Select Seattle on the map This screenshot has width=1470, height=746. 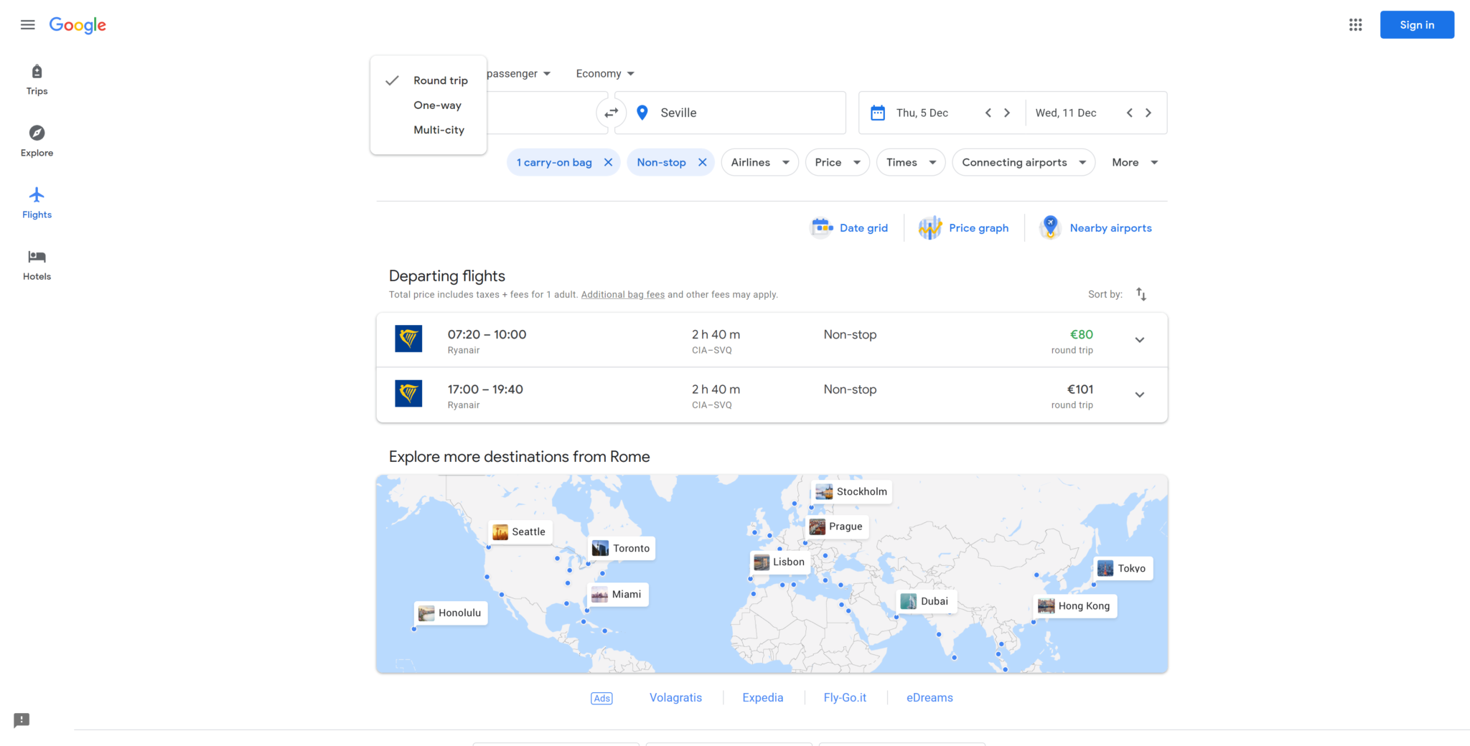[520, 532]
